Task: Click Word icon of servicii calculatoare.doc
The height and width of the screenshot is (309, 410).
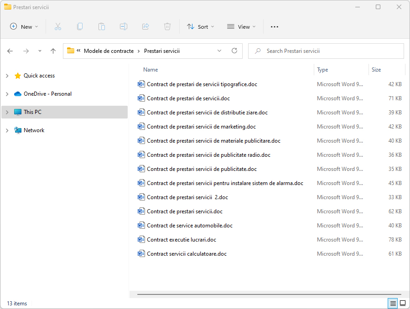Action: click(141, 253)
